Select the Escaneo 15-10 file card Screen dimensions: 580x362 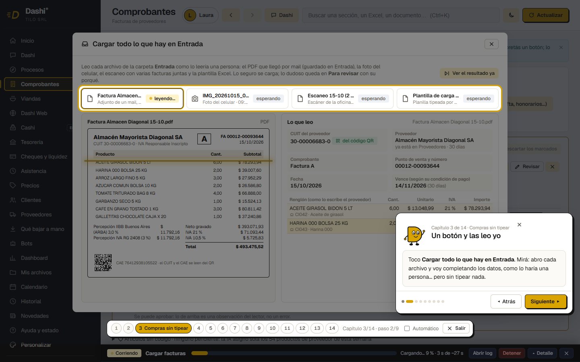pyautogui.click(x=342, y=99)
